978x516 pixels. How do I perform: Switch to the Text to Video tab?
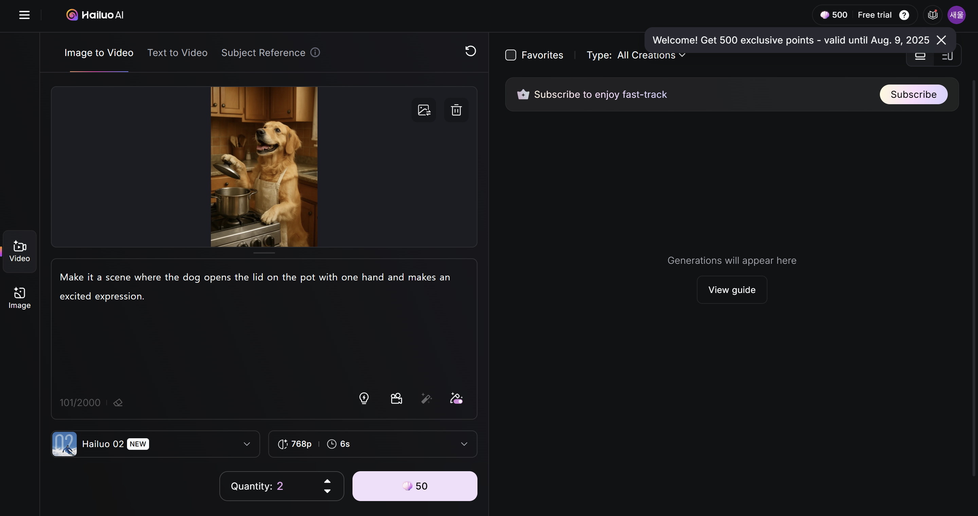click(x=177, y=53)
